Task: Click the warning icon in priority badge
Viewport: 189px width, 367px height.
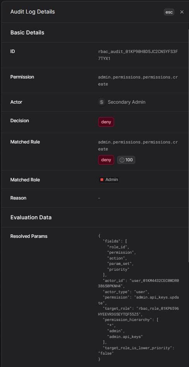Action: (122, 160)
